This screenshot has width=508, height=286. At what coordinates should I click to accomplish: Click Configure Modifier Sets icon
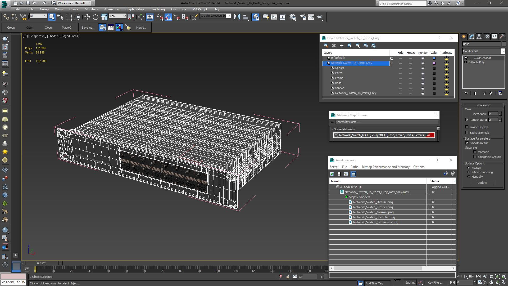pyautogui.click(x=500, y=93)
